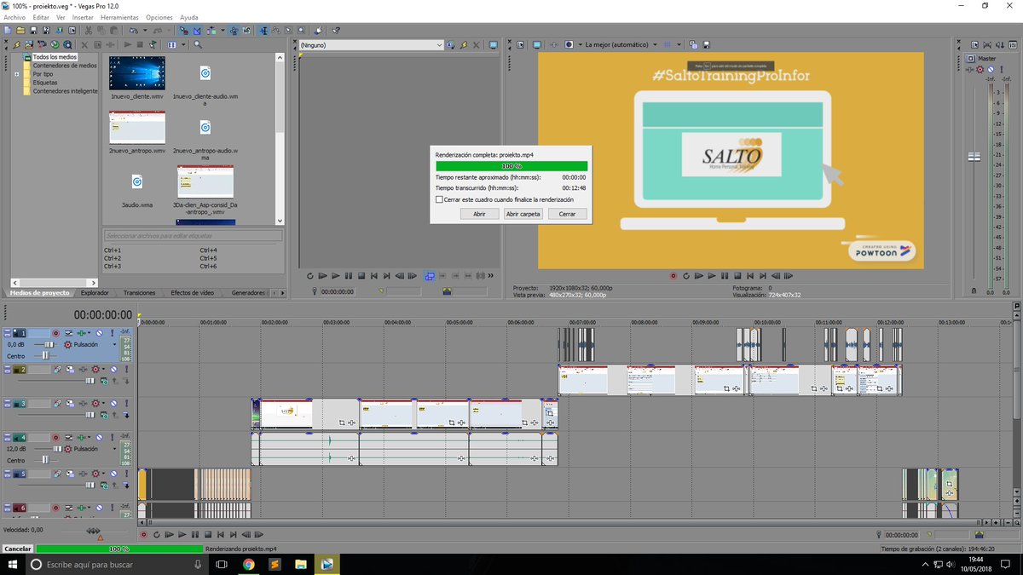Click the Undo arrow in main toolbar
Viewport: 1023px width, 575px height.
134,31
